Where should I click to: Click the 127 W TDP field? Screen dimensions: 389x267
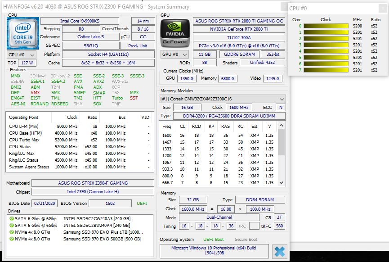coord(27,63)
